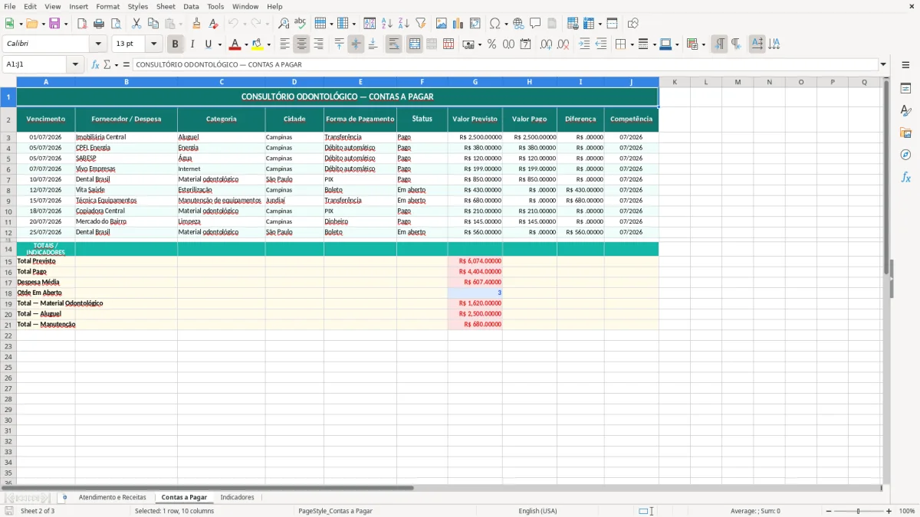Open headers and footers dialog
Screen dimensions: 920x517
(x=551, y=24)
